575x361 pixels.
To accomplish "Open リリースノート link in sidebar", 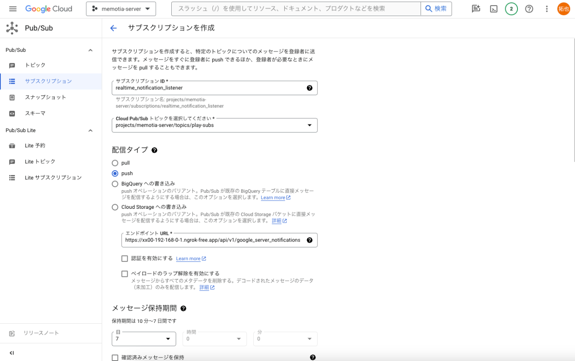I will 41,333.
